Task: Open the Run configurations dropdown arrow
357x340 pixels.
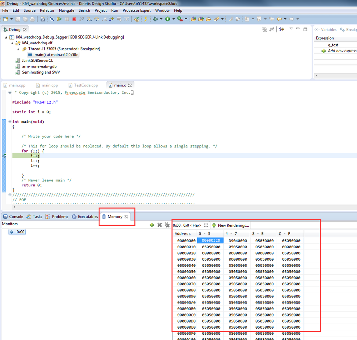Action: [x=173, y=19]
